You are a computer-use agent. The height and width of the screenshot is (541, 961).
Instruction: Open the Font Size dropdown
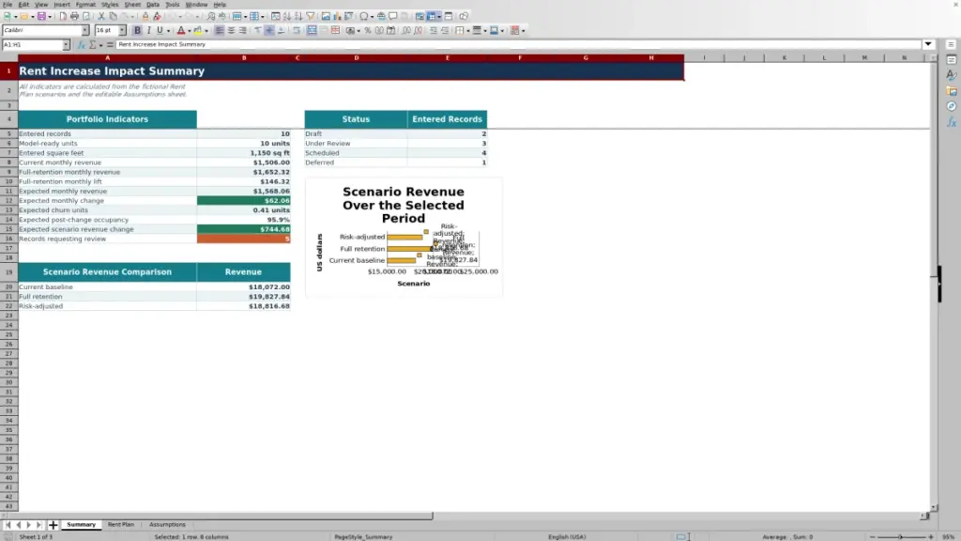pyautogui.click(x=122, y=30)
